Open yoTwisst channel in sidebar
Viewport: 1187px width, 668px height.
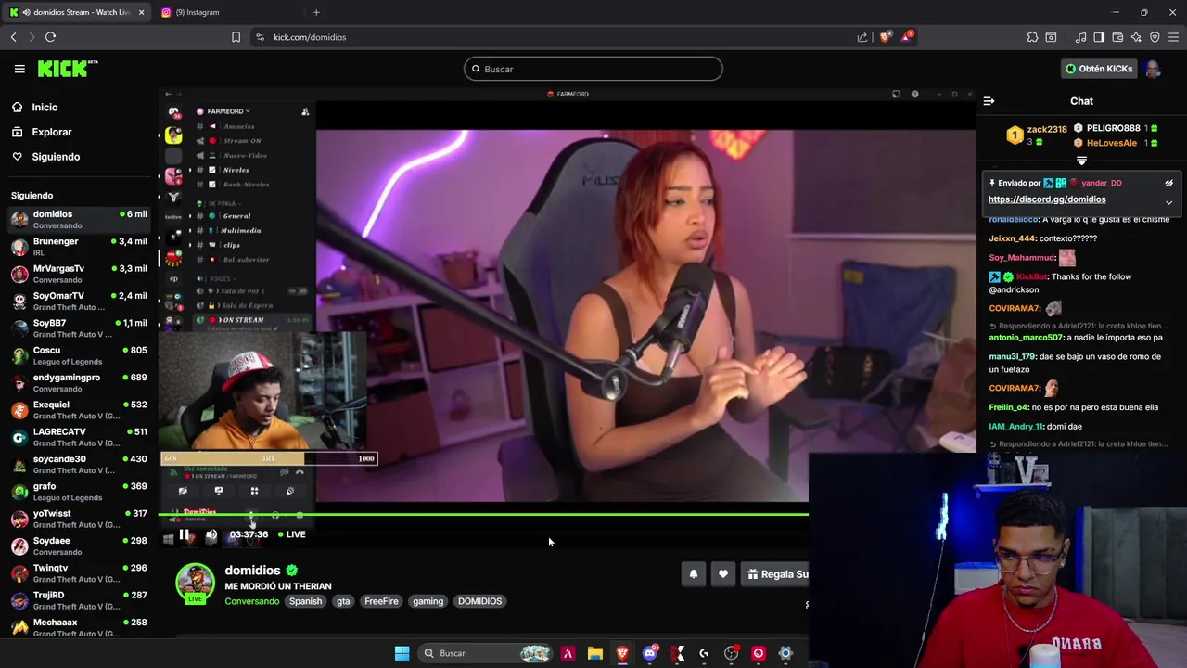click(x=79, y=519)
